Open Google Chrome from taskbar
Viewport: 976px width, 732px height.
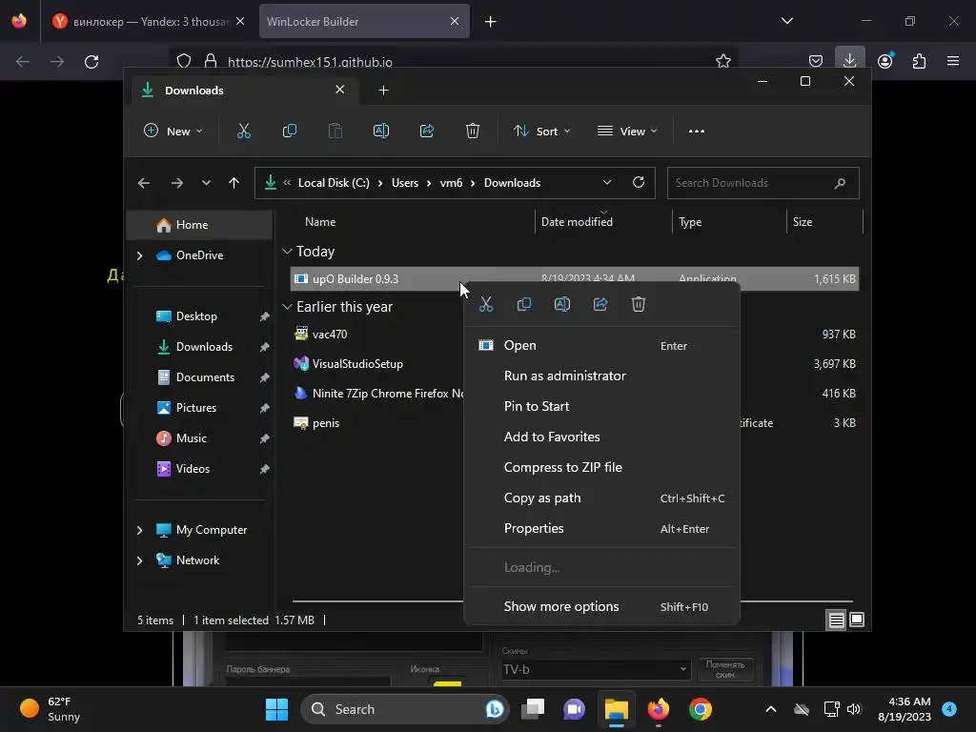(x=701, y=709)
